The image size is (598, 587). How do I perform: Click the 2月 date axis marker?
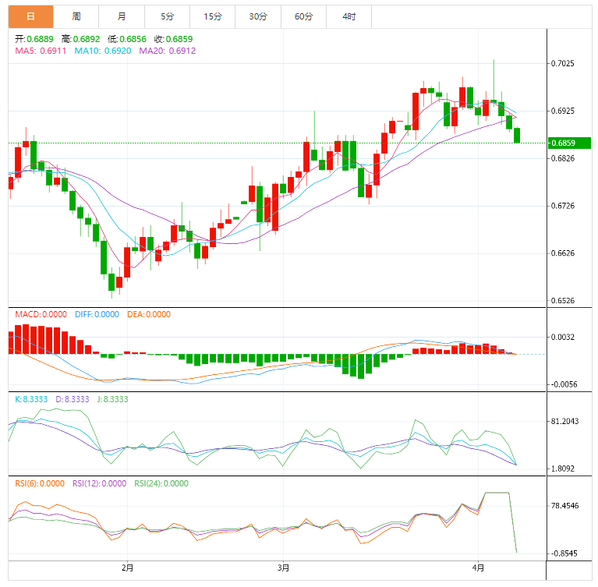pos(127,568)
